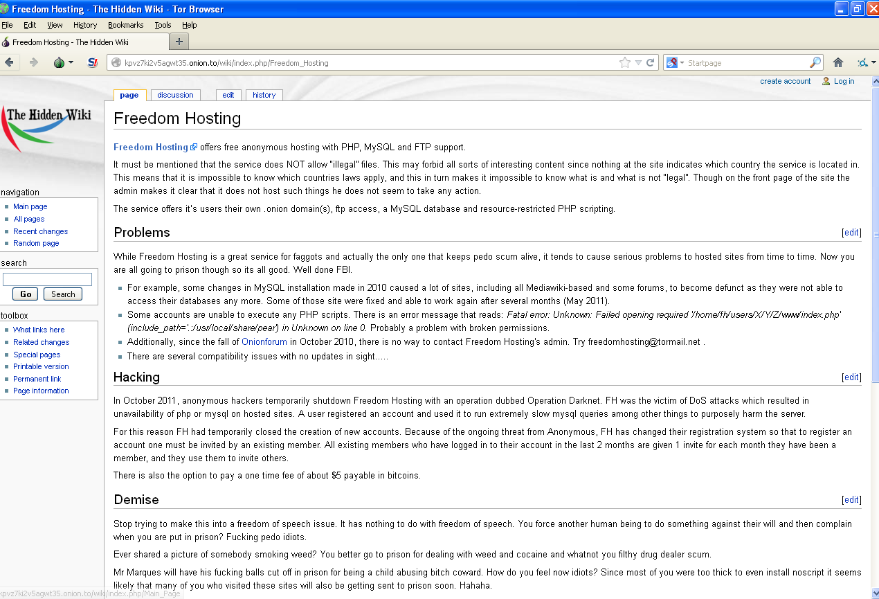Click the site identity globe in address bar
Viewport: 879px width, 599px height.
pos(116,63)
